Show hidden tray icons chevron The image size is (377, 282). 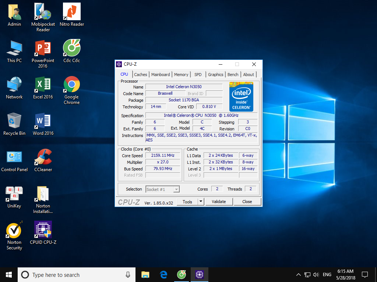point(298,275)
